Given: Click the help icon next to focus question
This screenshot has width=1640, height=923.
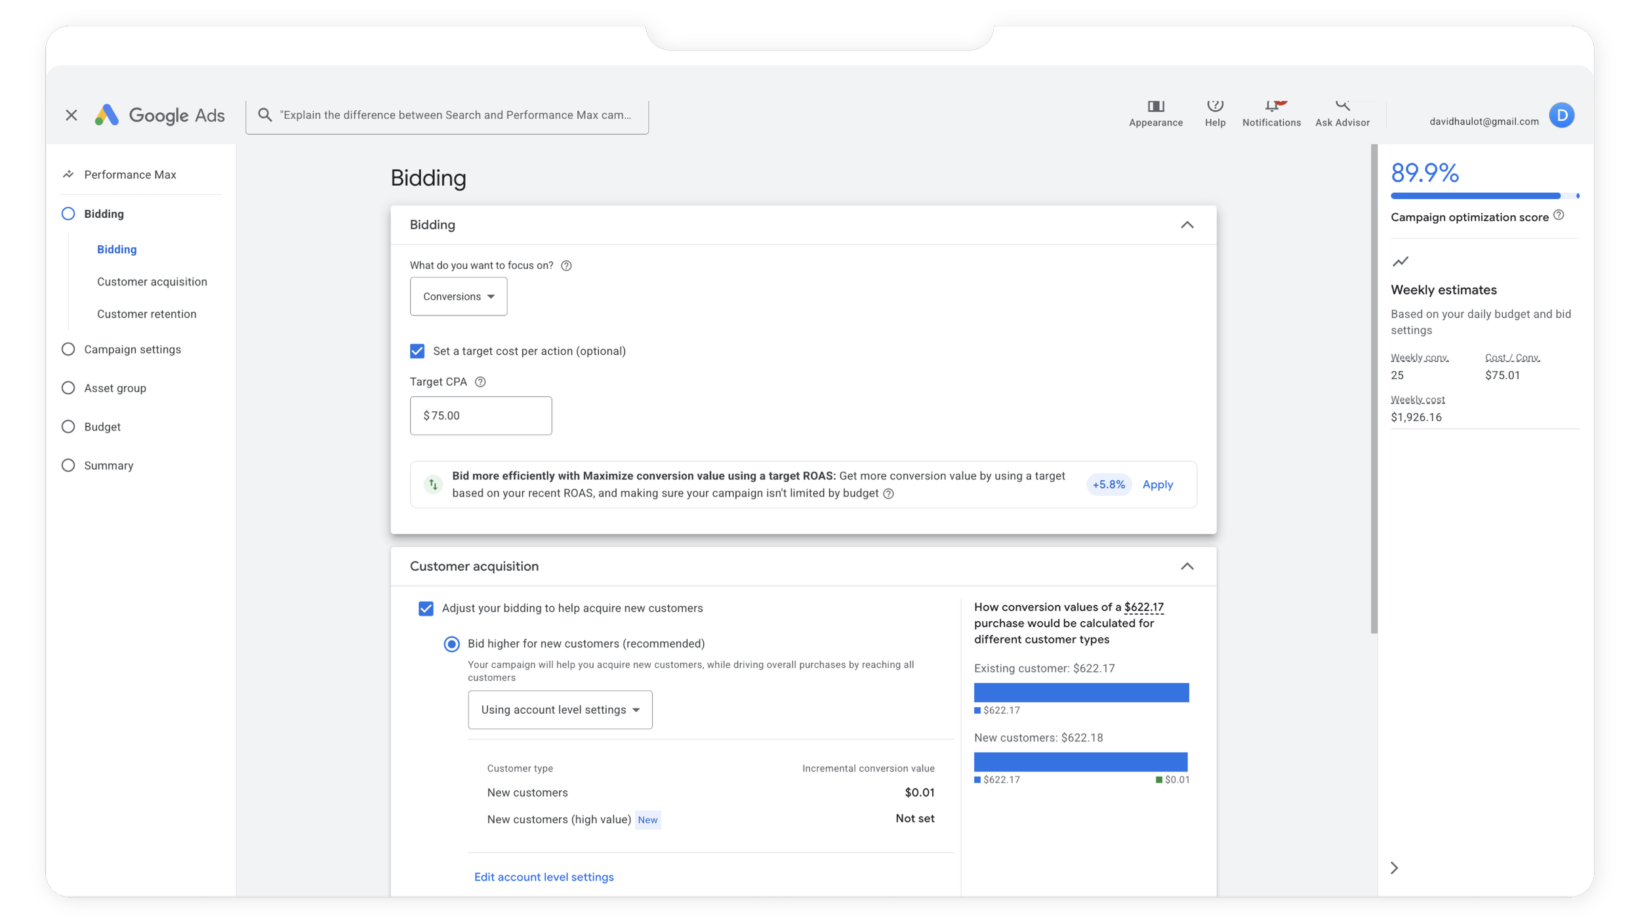Looking at the screenshot, I should [566, 266].
